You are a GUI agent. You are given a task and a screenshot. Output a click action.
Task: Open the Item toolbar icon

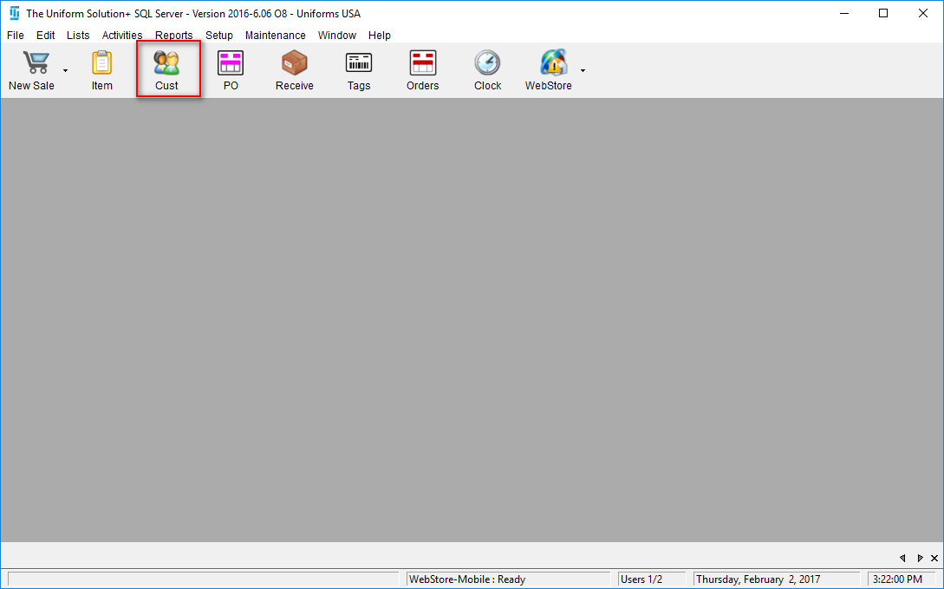pos(102,70)
